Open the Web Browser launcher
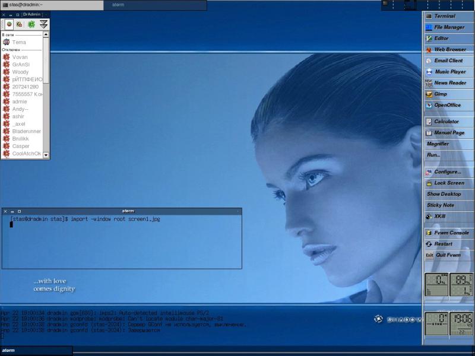Screen dimensions: 475x356 (x=449, y=50)
